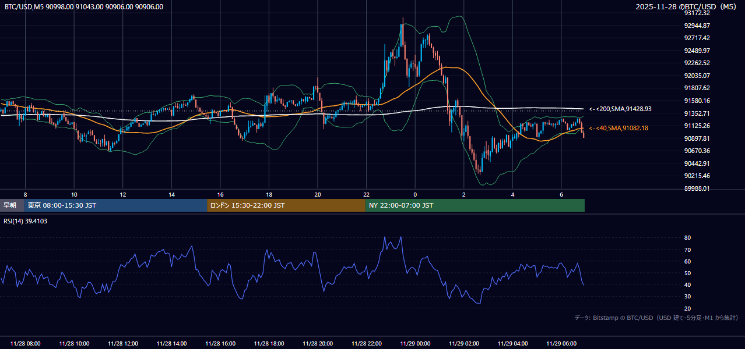Click the price axis value 89988.01
Viewport: 745px width, 349px height.
(697, 188)
